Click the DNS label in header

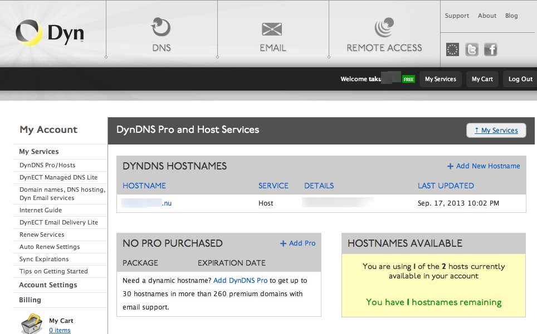pos(162,48)
